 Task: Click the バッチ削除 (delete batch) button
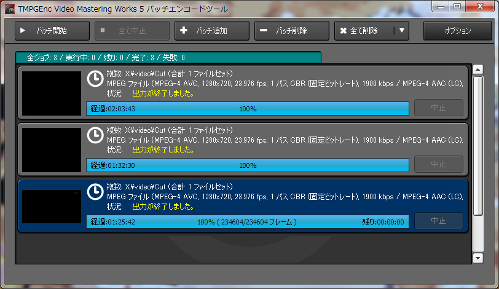pos(292,31)
